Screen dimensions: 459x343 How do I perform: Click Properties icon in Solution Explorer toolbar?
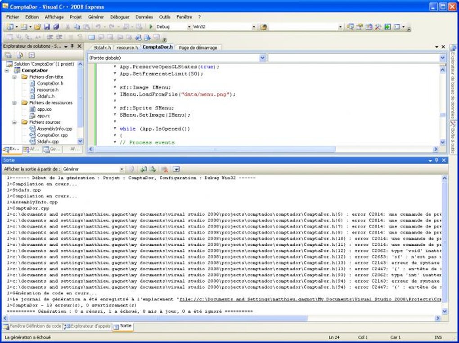pyautogui.click(x=8, y=55)
